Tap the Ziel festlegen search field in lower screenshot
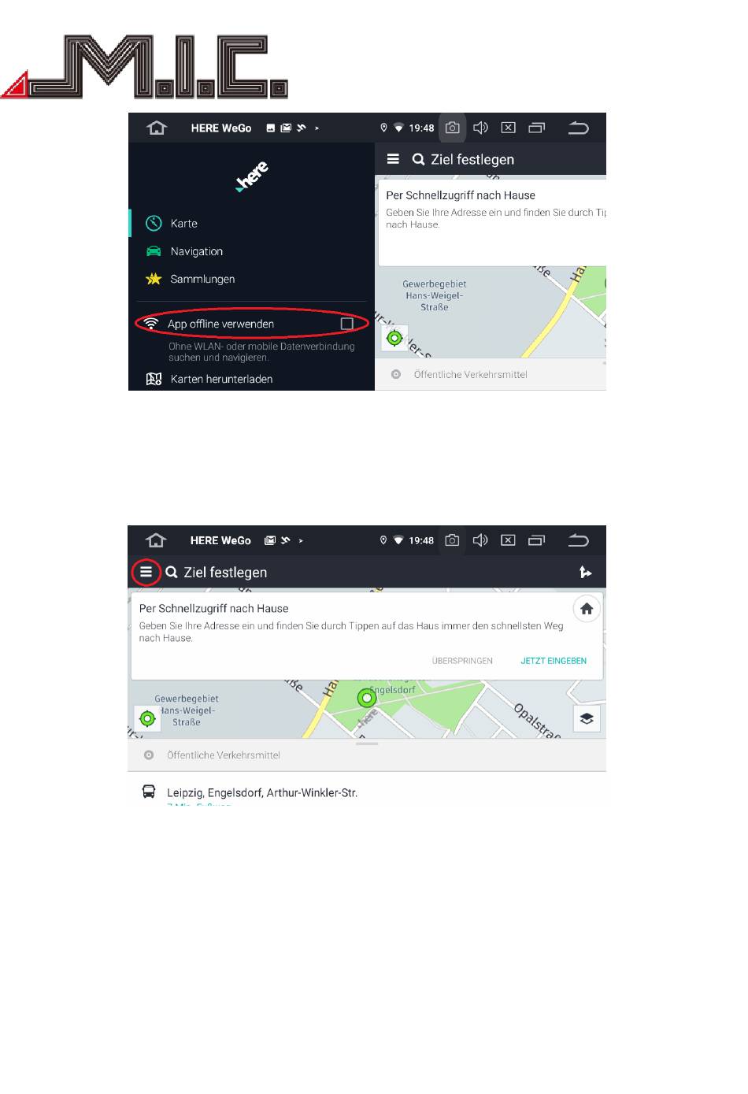 pyautogui.click(x=225, y=573)
